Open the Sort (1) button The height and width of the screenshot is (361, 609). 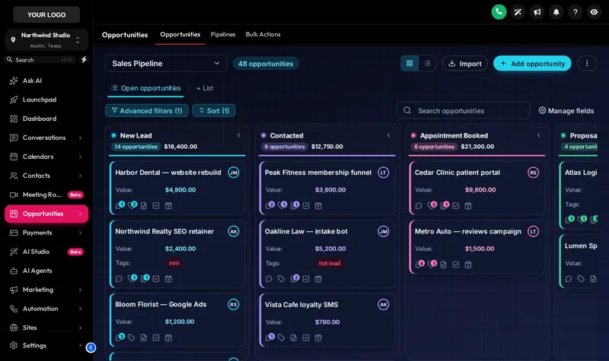click(214, 110)
